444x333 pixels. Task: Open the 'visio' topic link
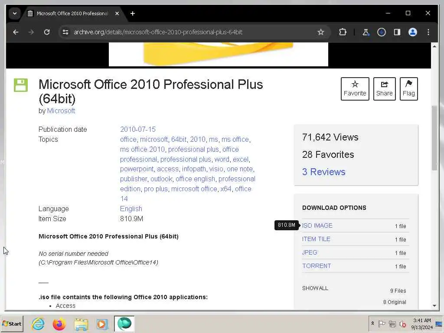[216, 169]
